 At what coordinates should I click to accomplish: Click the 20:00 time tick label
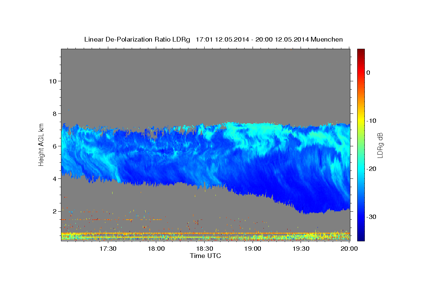coord(349,249)
